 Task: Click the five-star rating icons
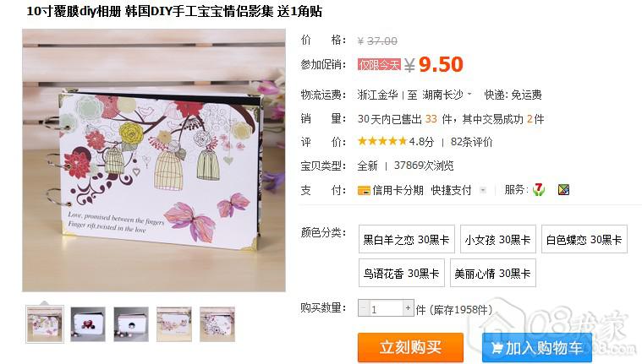[x=382, y=142]
